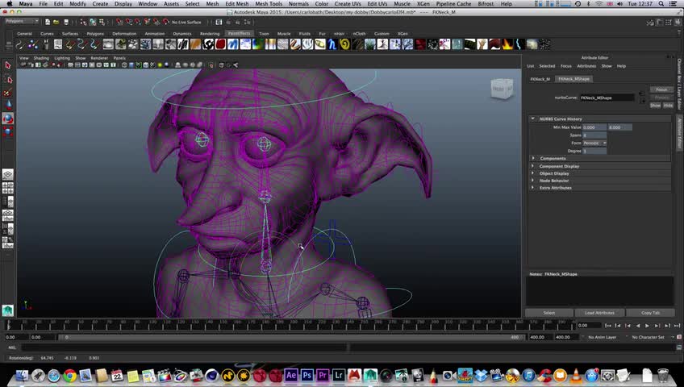The width and height of the screenshot is (684, 387).
Task: Toggle snap to points magnet icon
Action: click(x=138, y=22)
